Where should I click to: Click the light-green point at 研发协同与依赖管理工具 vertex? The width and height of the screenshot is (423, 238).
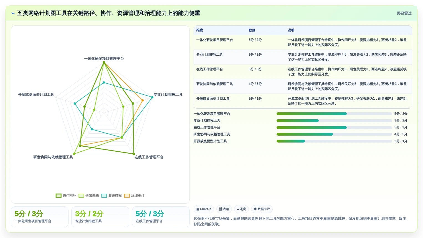(x=74, y=154)
